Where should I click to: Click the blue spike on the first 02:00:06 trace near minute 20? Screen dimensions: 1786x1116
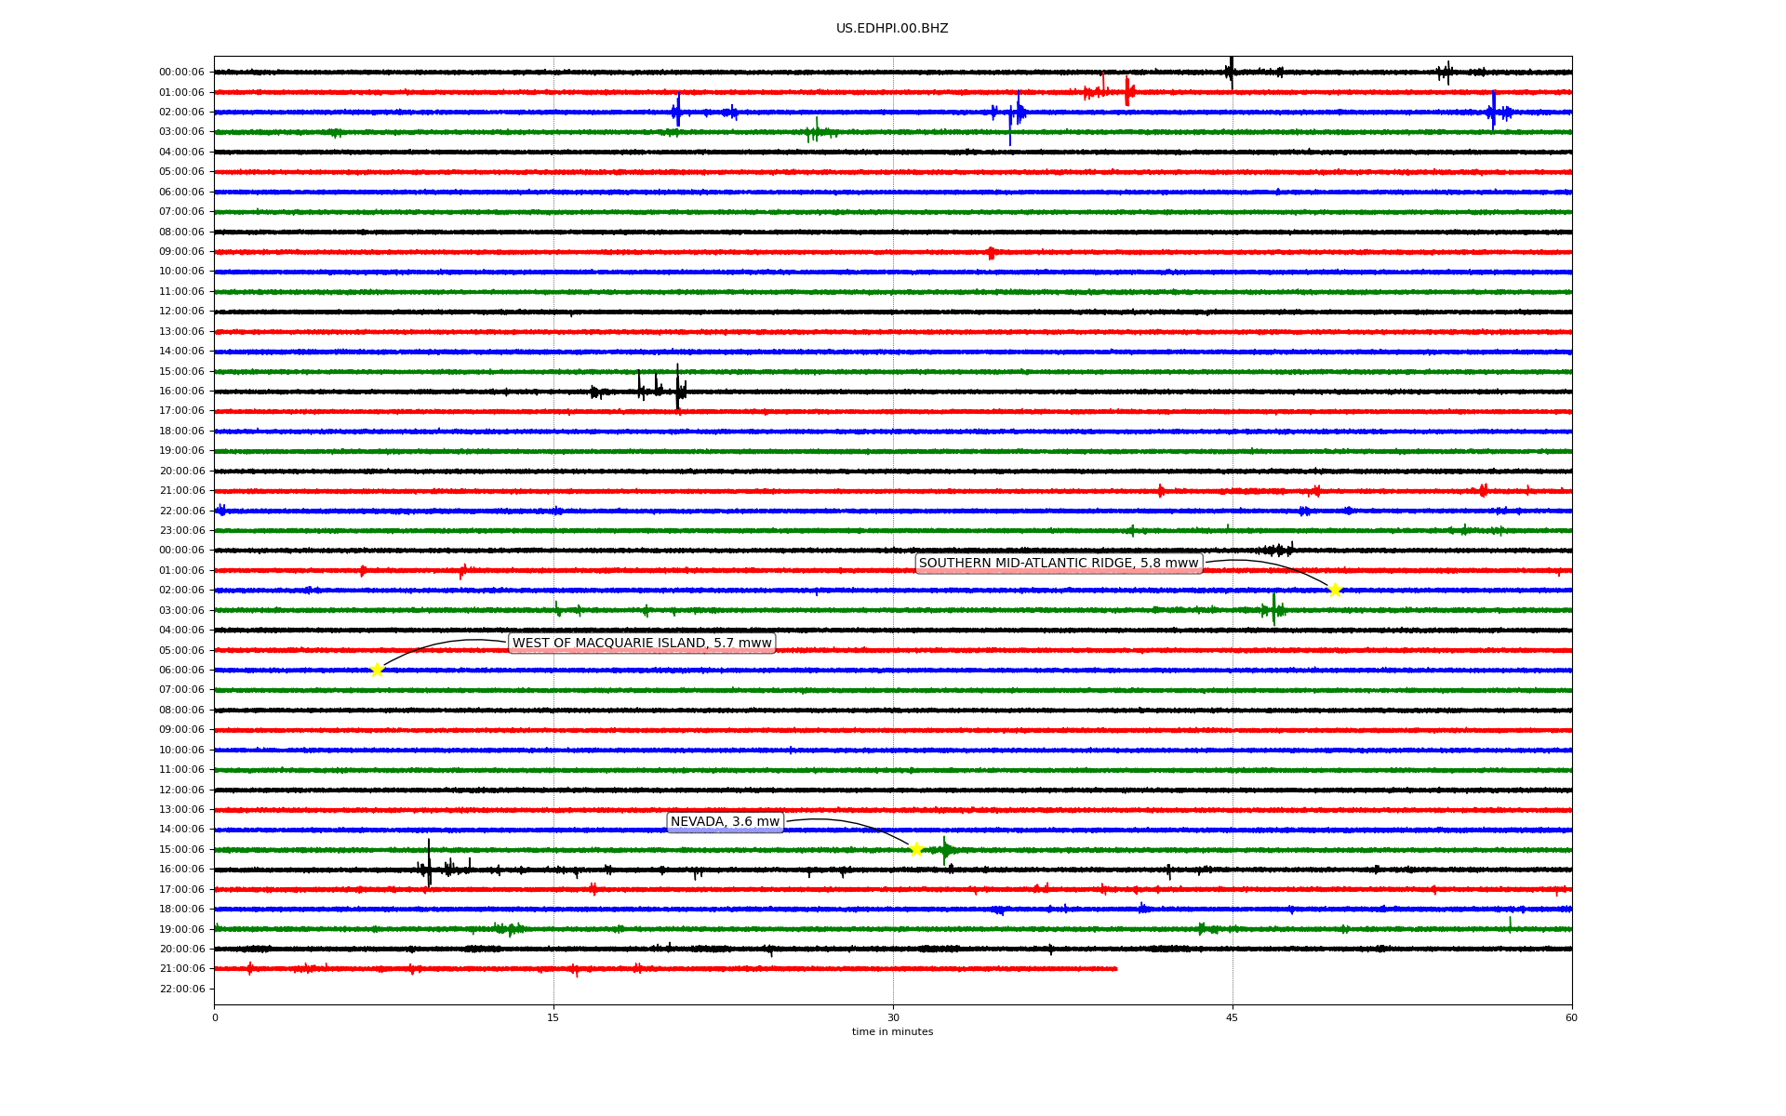point(678,111)
